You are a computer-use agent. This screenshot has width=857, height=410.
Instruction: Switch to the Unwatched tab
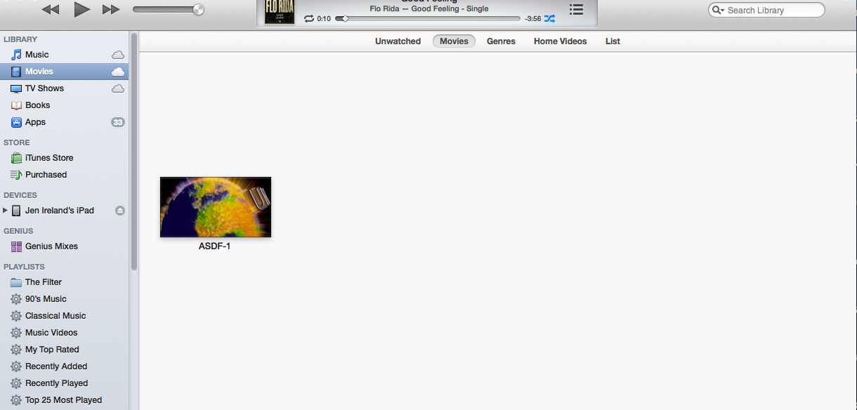coord(398,41)
